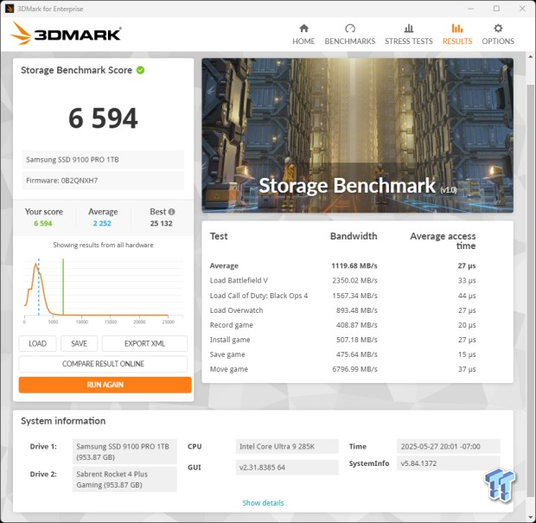Screen dimensions: 536x523
Task: Click the main score 6 594
Action: pos(103,118)
